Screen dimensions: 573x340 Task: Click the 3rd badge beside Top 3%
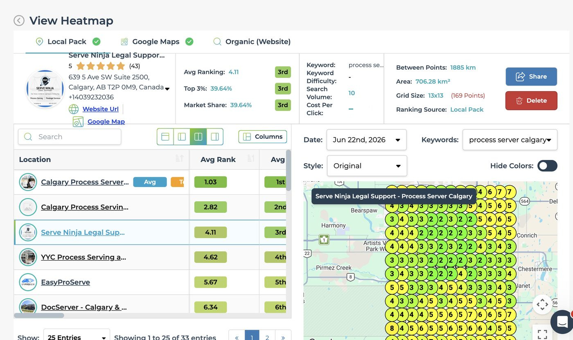click(283, 88)
